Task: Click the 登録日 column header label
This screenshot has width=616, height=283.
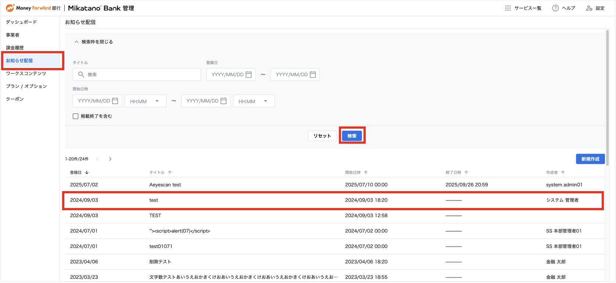Action: coord(76,172)
